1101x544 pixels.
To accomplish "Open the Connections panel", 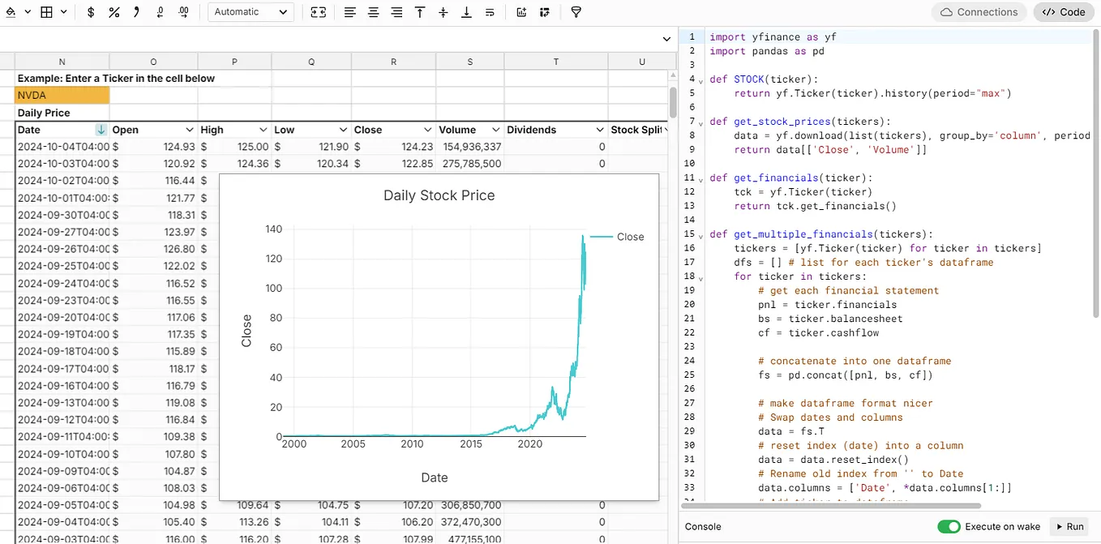I will click(979, 12).
